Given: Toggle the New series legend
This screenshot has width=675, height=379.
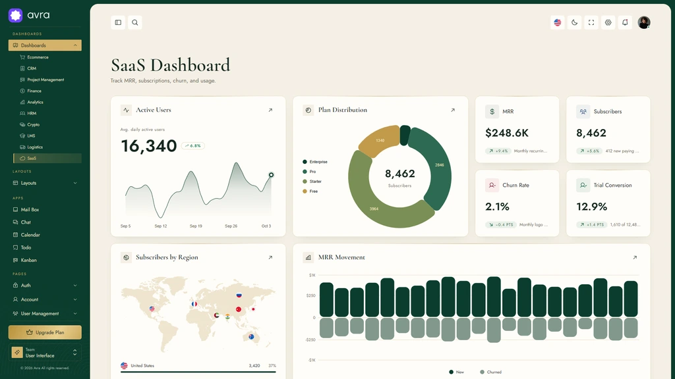Looking at the screenshot, I should [456, 372].
